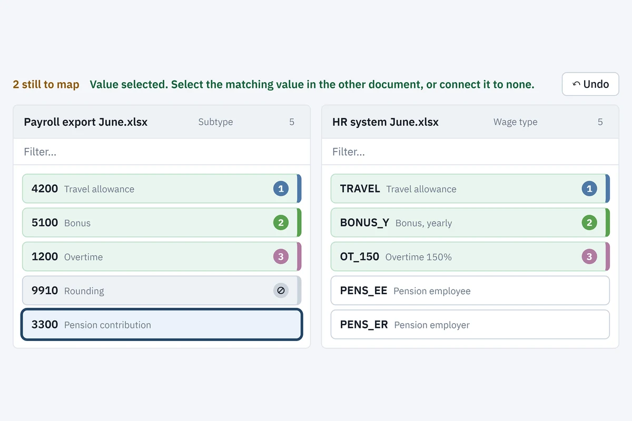Select the TRAVEL Travel allowance wage type
Image resolution: width=632 pixels, height=421 pixels.
470,188
